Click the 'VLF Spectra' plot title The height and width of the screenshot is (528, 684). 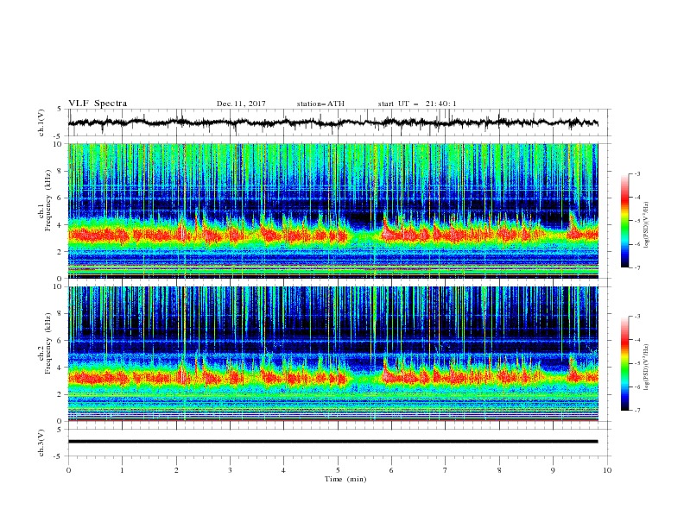[x=98, y=104]
